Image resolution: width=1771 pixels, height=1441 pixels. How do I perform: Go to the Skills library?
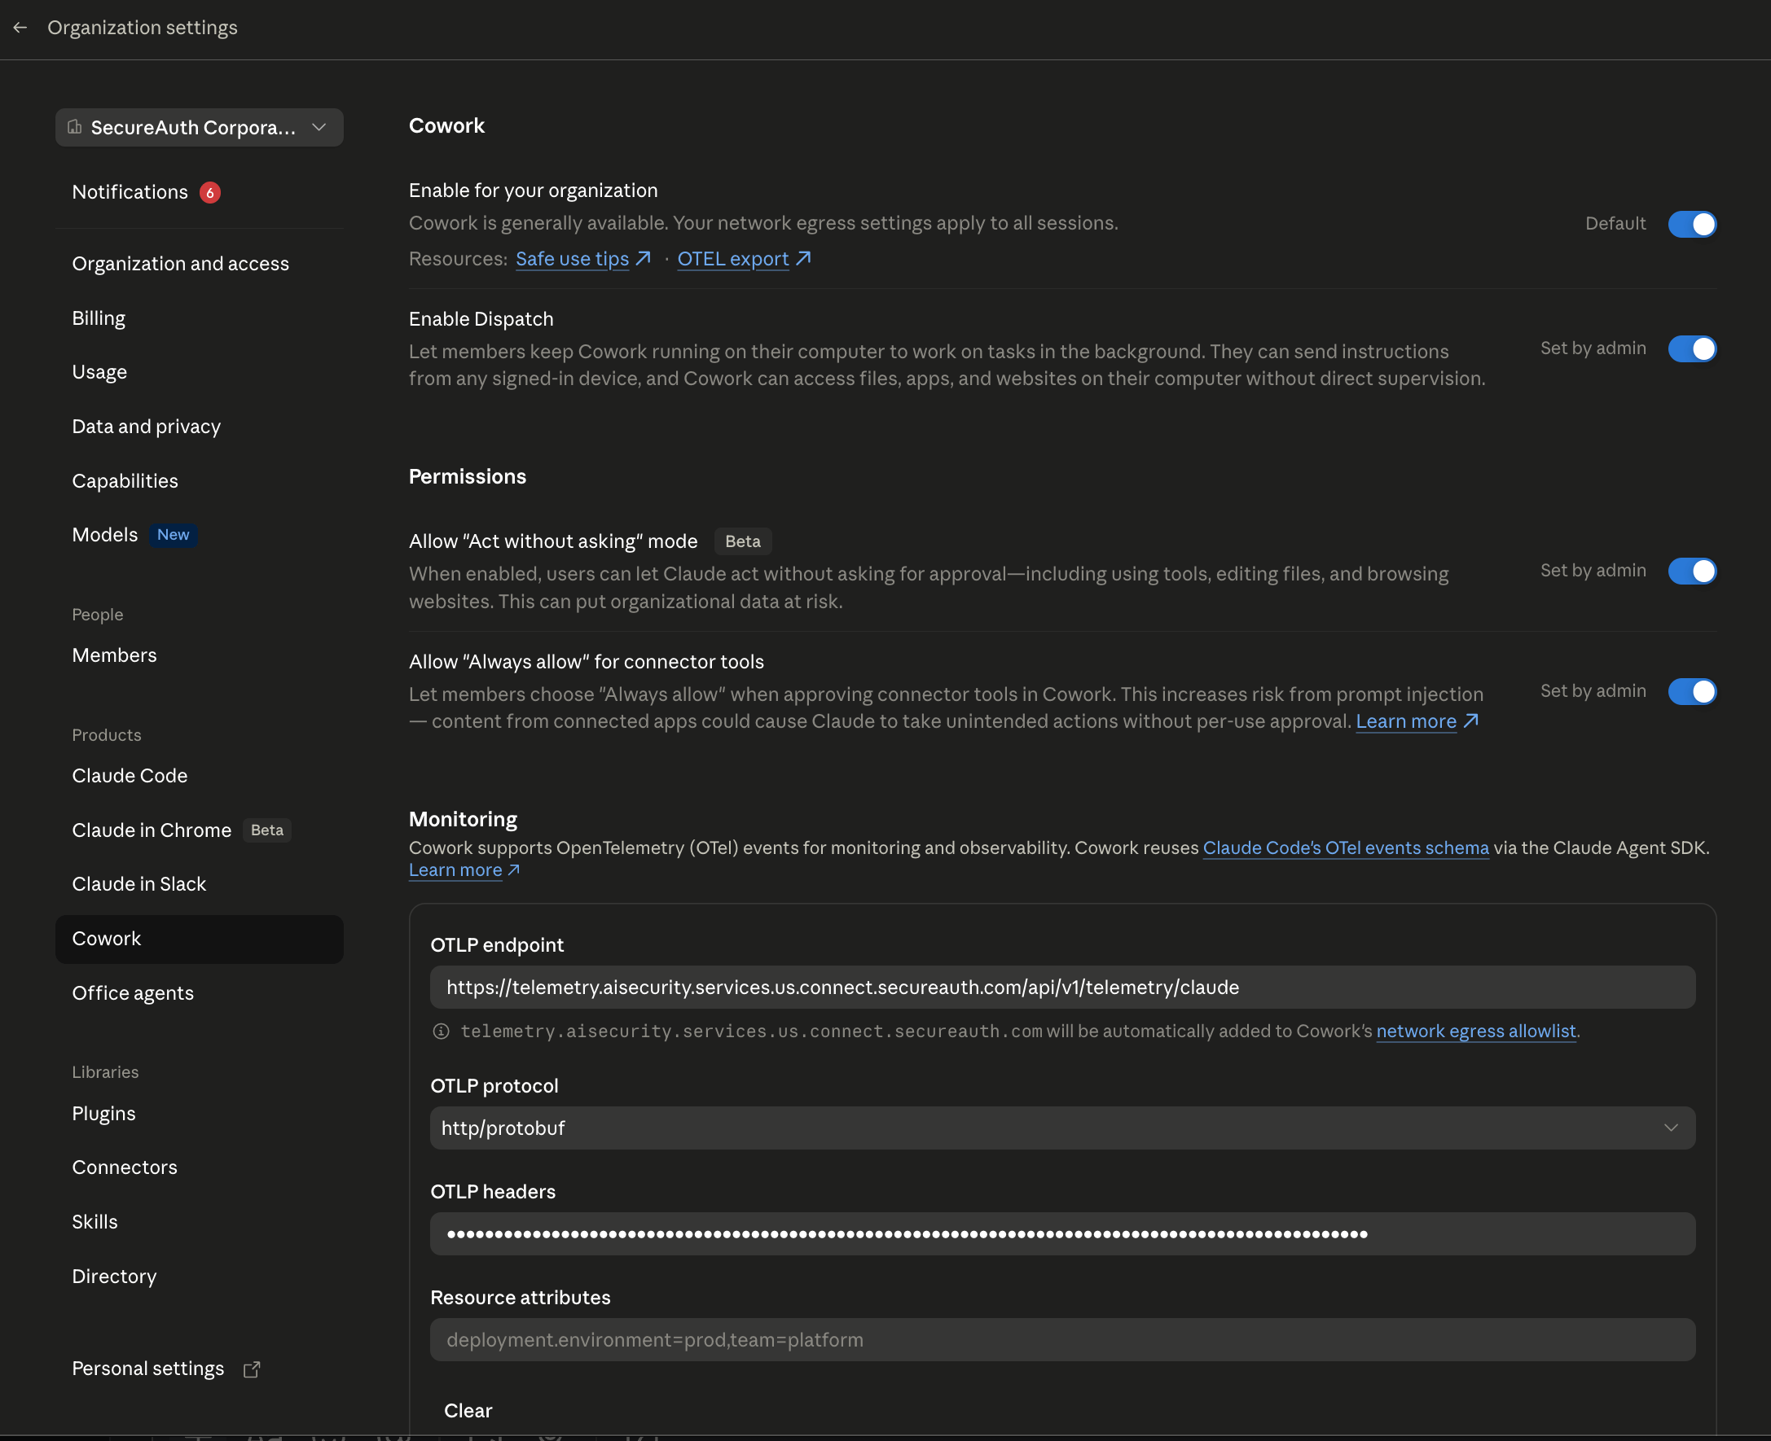point(200,1222)
